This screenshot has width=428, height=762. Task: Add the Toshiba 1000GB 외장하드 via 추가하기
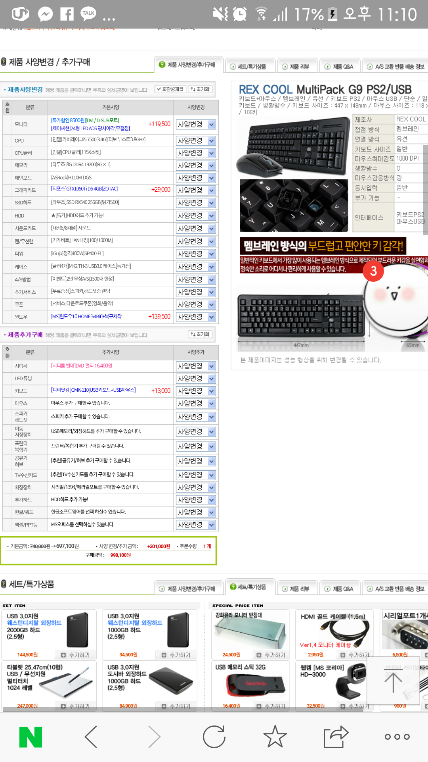click(x=176, y=706)
